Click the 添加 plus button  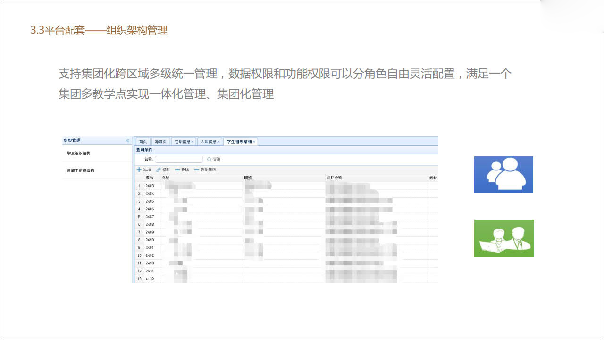pos(143,170)
